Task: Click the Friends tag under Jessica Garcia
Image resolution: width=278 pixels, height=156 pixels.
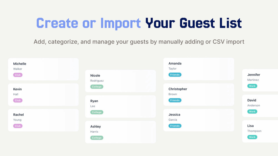Action: (x=175, y=126)
